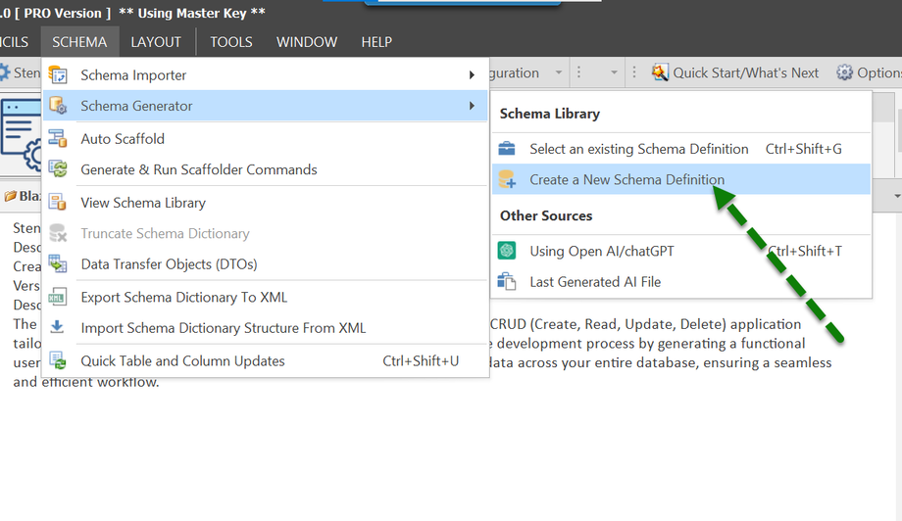Click the Auto Scaffold icon
This screenshot has width=902, height=521.
click(x=58, y=139)
